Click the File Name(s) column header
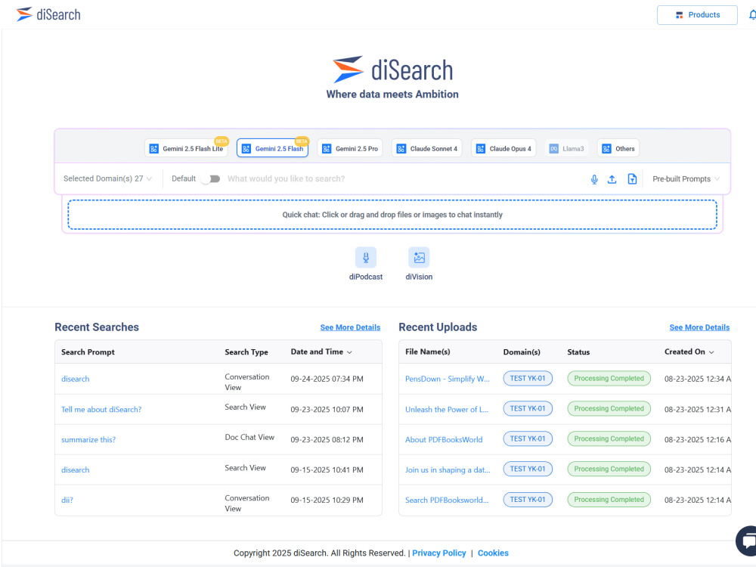 (428, 352)
